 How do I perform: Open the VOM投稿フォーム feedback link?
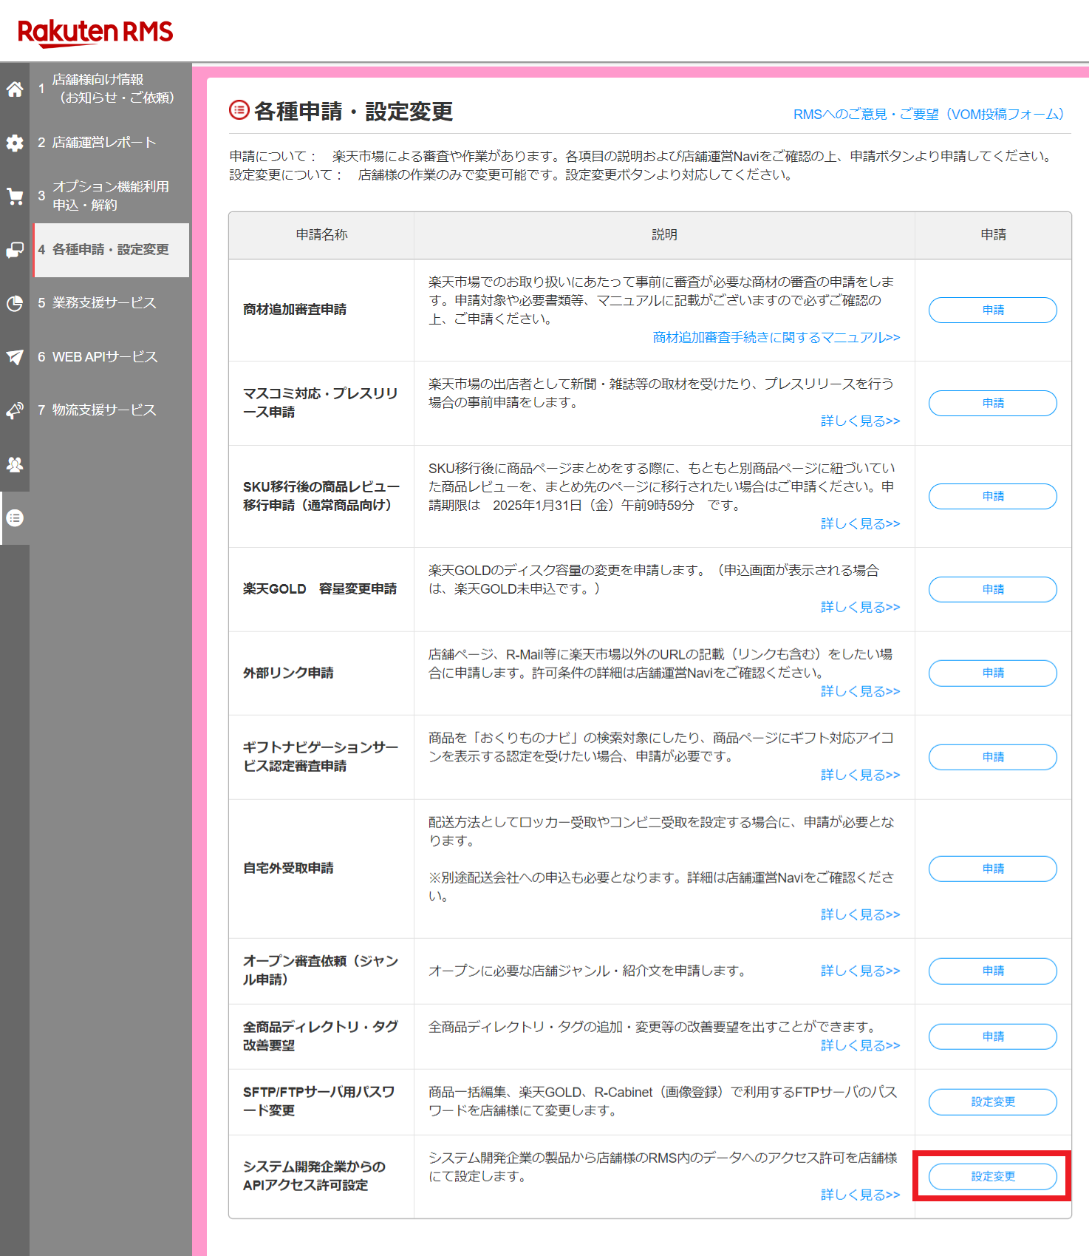point(932,114)
